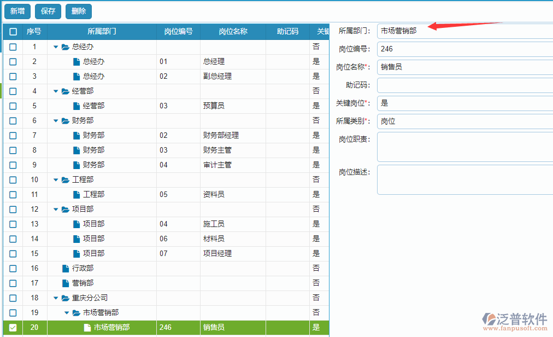Collapse the 工程部 tree node
The image size is (553, 337).
[55, 179]
